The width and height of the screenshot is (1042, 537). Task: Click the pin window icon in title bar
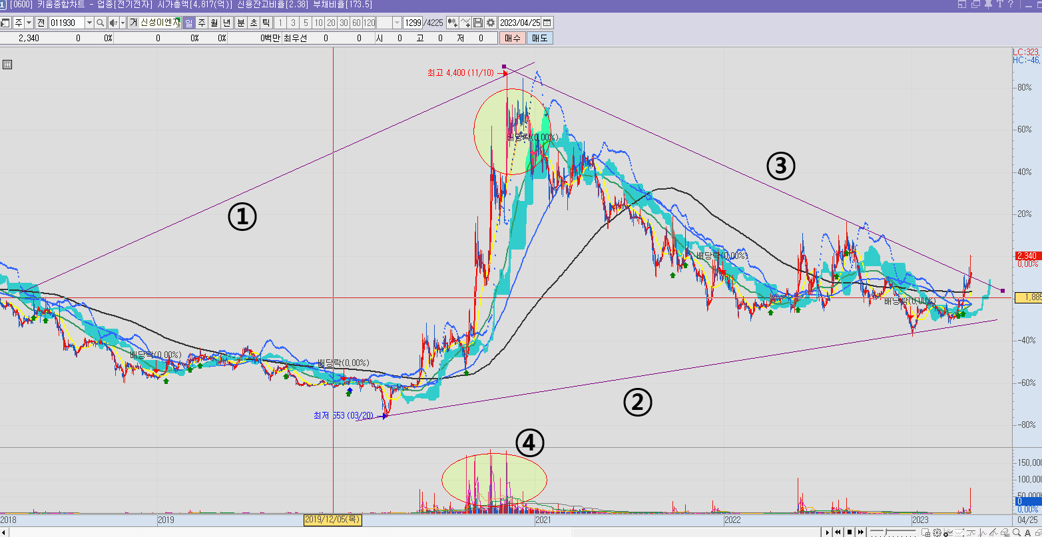(987, 5)
